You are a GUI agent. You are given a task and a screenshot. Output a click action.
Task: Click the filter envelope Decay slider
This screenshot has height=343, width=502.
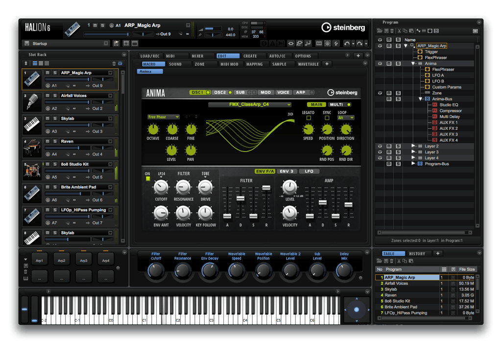coord(240,198)
